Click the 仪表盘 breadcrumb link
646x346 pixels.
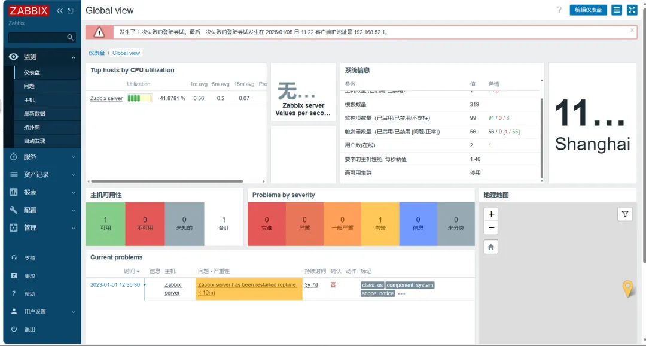click(x=97, y=53)
